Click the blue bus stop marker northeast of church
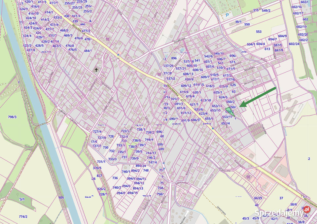The image size is (317, 224). tap(118, 54)
